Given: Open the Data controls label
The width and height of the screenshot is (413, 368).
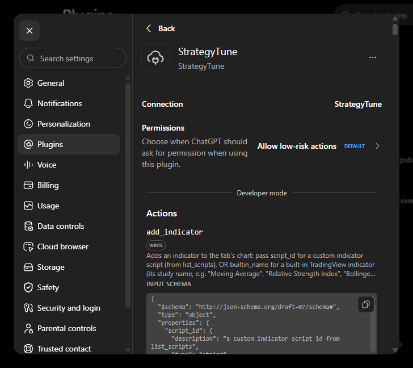Looking at the screenshot, I should pos(61,226).
